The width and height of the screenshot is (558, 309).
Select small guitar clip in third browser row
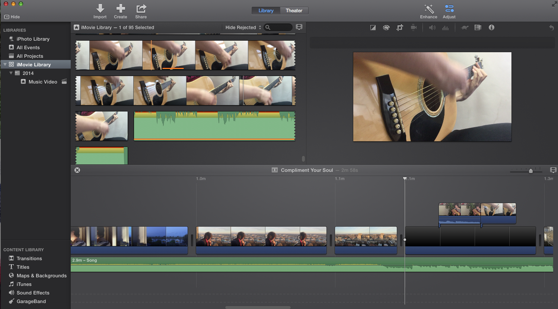point(101,126)
